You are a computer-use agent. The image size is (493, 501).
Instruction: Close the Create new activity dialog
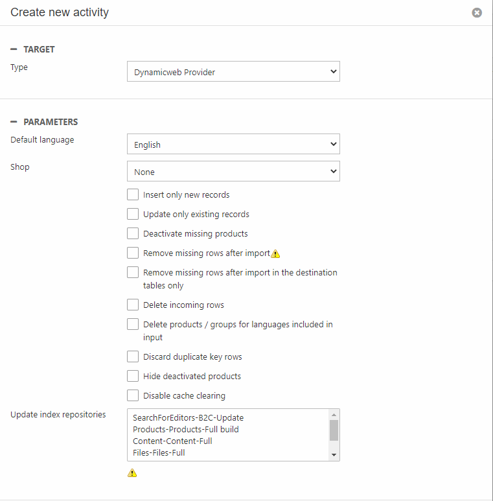point(477,12)
